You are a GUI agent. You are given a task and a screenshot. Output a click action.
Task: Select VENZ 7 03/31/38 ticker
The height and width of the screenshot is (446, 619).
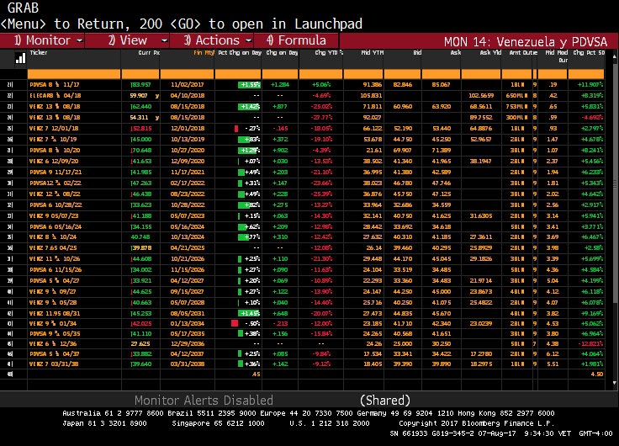pos(54,364)
